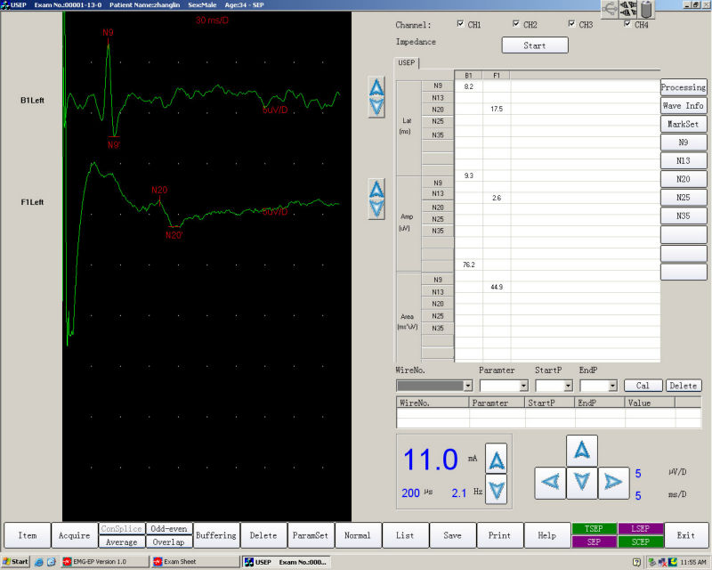Click up arrow beside B1Left waveform
Screen dimensions: 712x570
click(x=376, y=86)
